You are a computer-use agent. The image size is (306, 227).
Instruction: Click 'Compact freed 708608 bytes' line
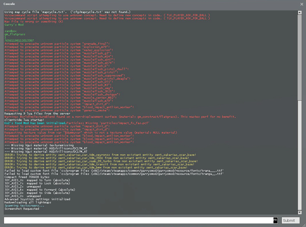[x=27, y=177]
